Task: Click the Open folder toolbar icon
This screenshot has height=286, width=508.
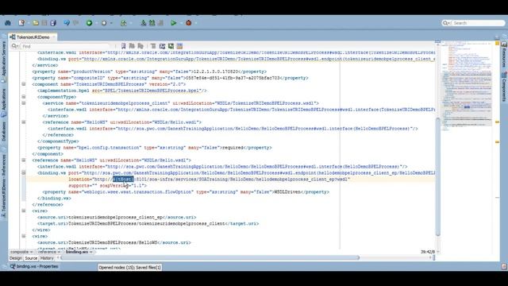Action: pos(36,23)
